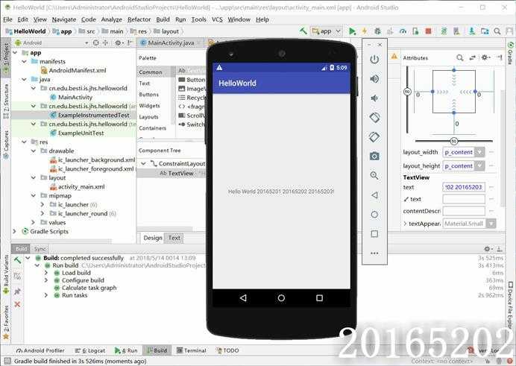Open the Attributes panel gear settings
The height and width of the screenshot is (366, 516).
coord(485,57)
